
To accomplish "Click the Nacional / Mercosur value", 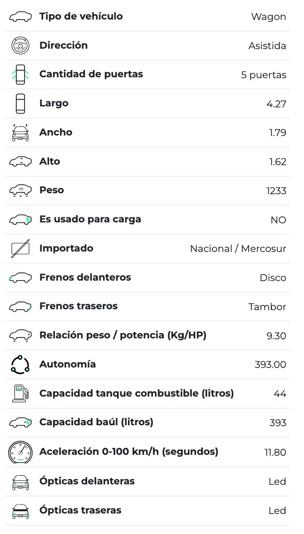I will point(238,249).
